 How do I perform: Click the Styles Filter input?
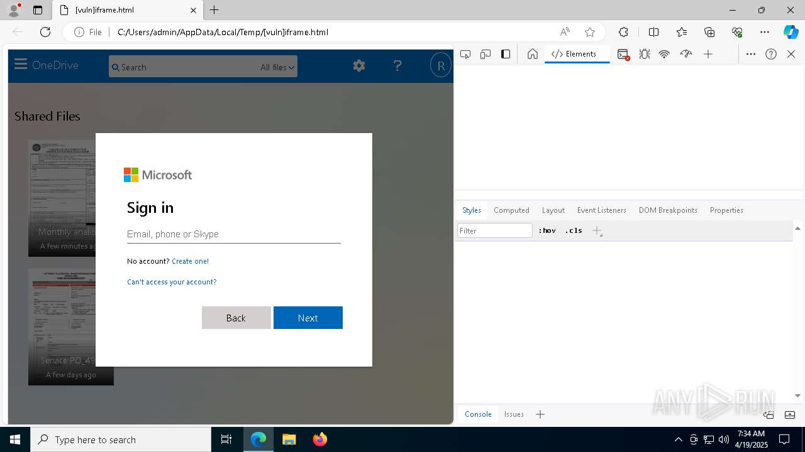tap(495, 230)
